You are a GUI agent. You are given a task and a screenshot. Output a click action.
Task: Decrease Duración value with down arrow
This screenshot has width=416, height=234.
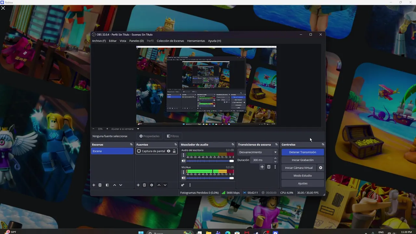tap(276, 162)
